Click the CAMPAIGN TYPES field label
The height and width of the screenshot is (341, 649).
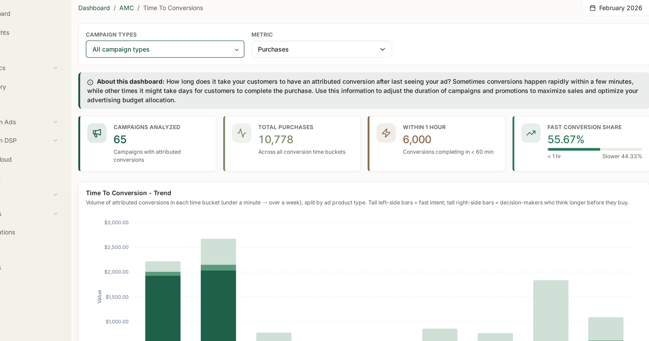pyautogui.click(x=111, y=35)
